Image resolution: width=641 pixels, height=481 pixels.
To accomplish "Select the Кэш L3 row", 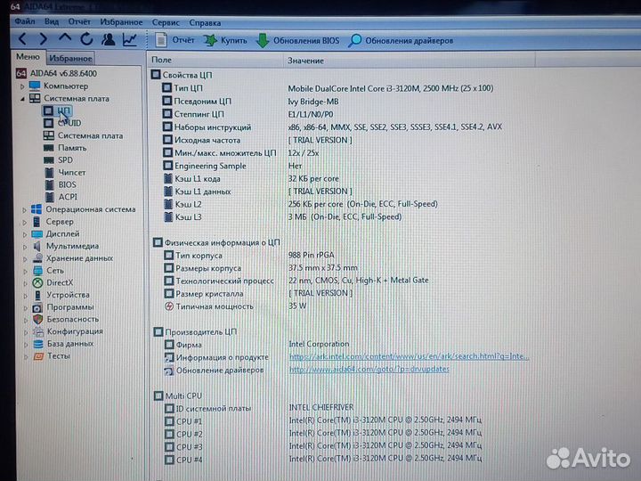I will (x=282, y=216).
